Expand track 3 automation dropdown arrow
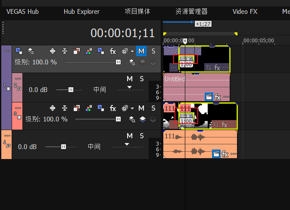This screenshot has height=210, width=290. point(132,108)
